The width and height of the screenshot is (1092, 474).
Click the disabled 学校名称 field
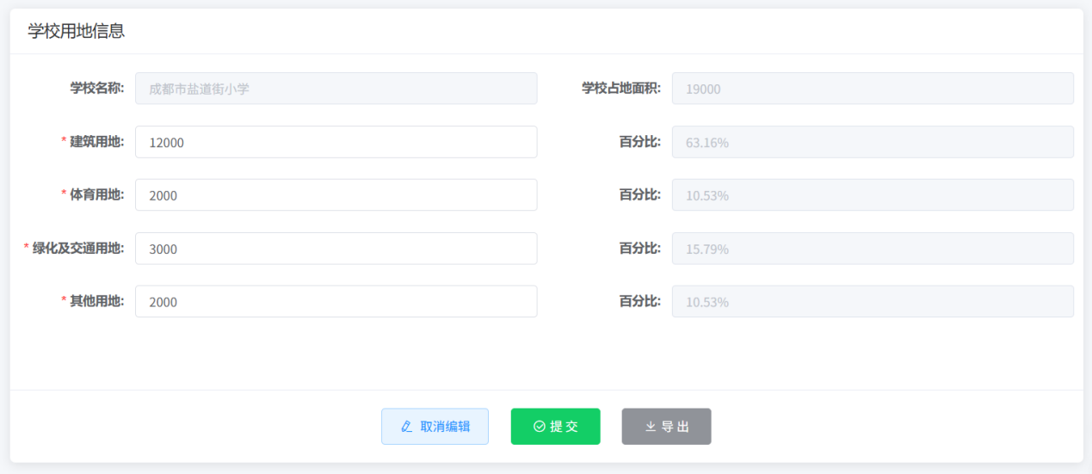coord(336,89)
